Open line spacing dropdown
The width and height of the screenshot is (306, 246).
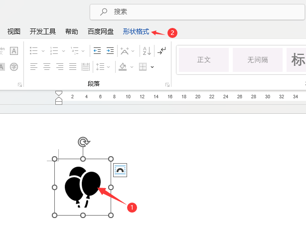coord(103,67)
